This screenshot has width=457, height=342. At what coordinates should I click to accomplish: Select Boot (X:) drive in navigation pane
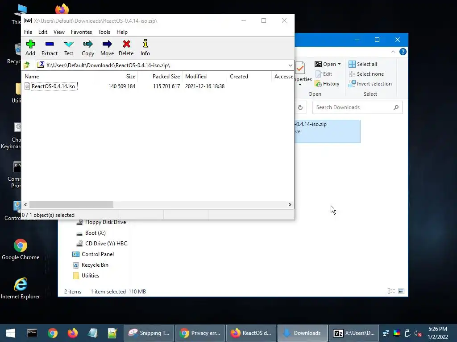coord(91,233)
